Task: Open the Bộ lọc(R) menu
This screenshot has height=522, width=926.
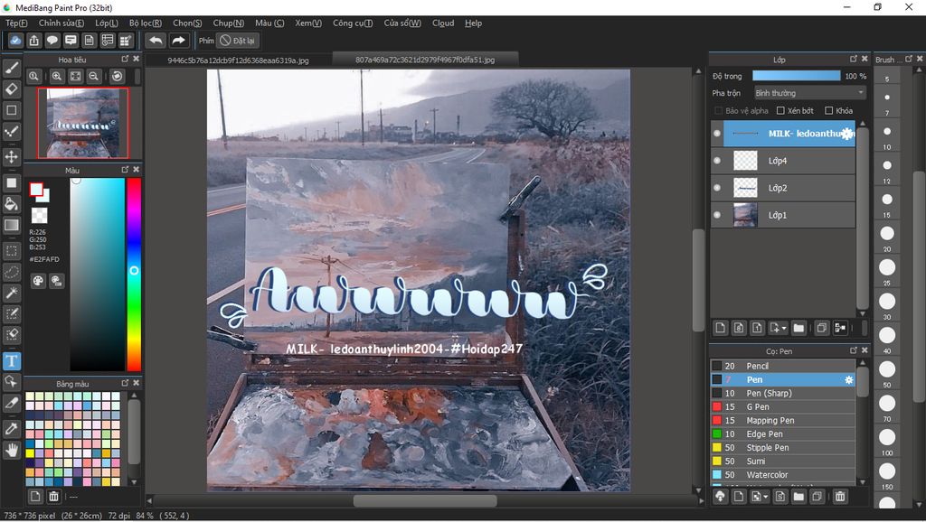Action: 146,23
